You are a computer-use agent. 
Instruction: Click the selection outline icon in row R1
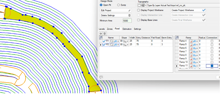[x=112, y=41]
